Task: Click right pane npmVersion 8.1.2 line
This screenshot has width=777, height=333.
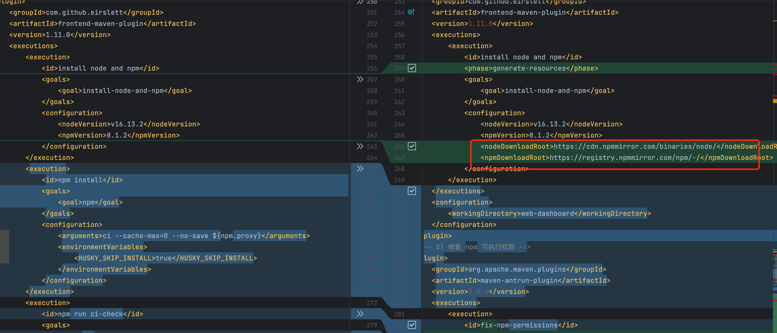Action: click(x=541, y=135)
